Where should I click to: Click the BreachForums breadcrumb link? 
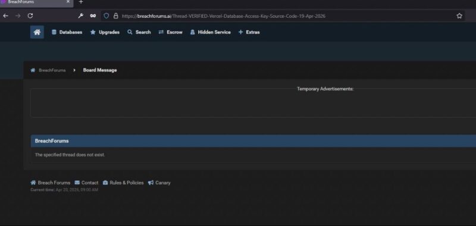[x=52, y=70]
